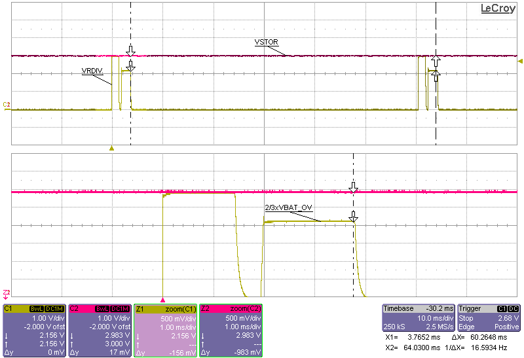This screenshot has width=524, height=358.
Task: Click the Z2 Δy -983 mV readout
Action: coord(248,352)
